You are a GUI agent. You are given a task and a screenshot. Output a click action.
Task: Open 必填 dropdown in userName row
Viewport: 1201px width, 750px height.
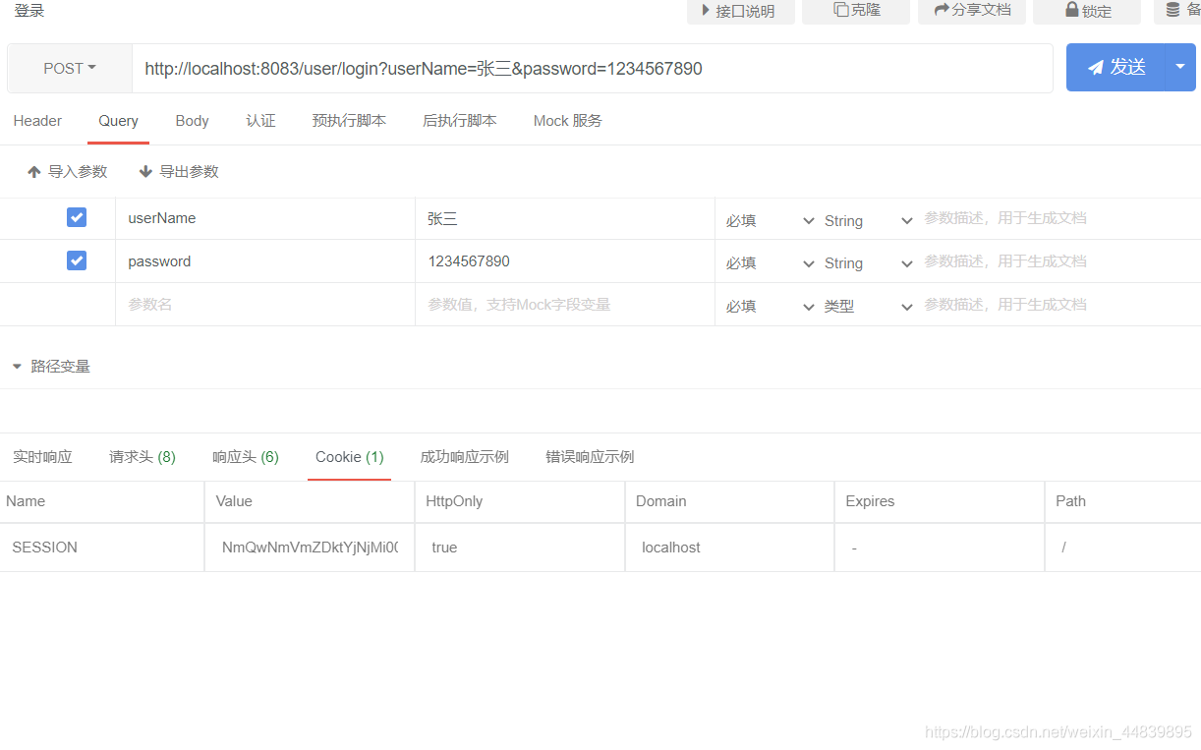point(770,220)
